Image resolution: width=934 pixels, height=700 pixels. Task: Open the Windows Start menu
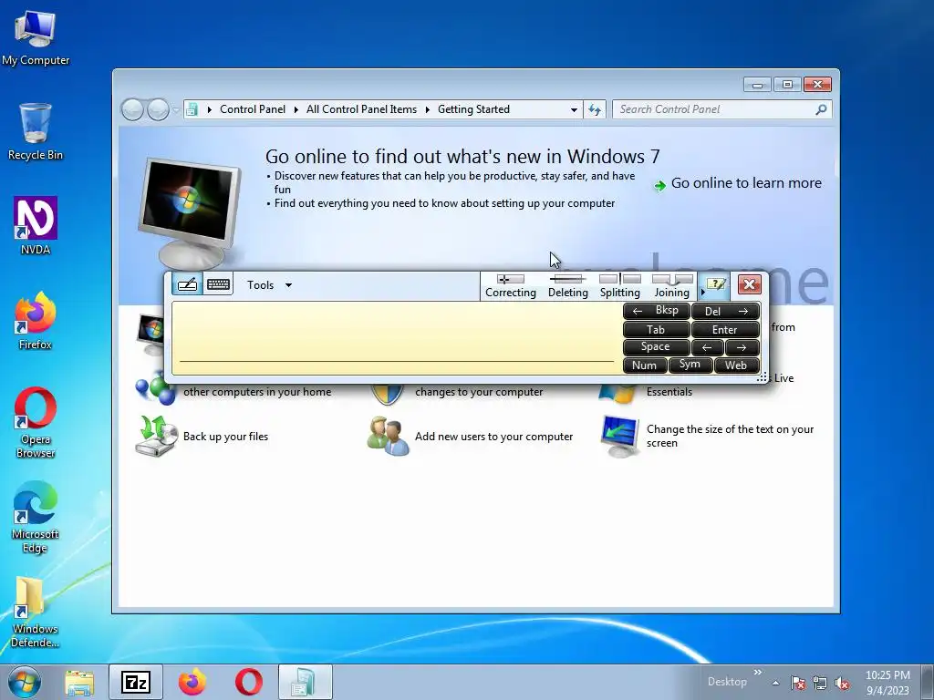[25, 682]
